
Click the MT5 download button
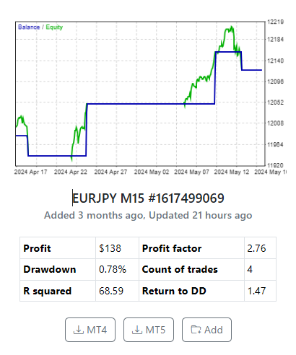[x=149, y=330]
